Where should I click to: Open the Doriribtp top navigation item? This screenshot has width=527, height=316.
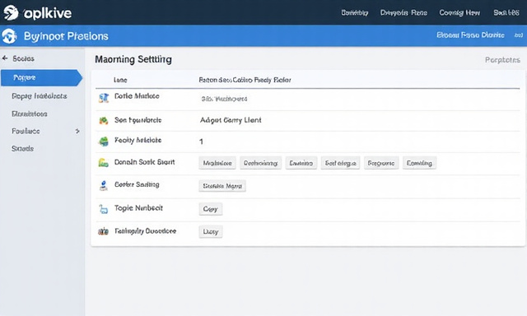click(355, 13)
